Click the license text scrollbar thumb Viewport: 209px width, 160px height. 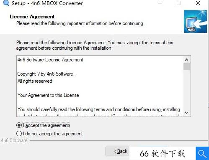186,67
